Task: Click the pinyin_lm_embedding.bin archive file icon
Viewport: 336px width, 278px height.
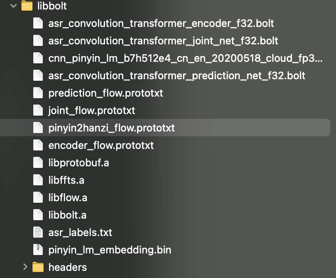Action: pos(38,249)
